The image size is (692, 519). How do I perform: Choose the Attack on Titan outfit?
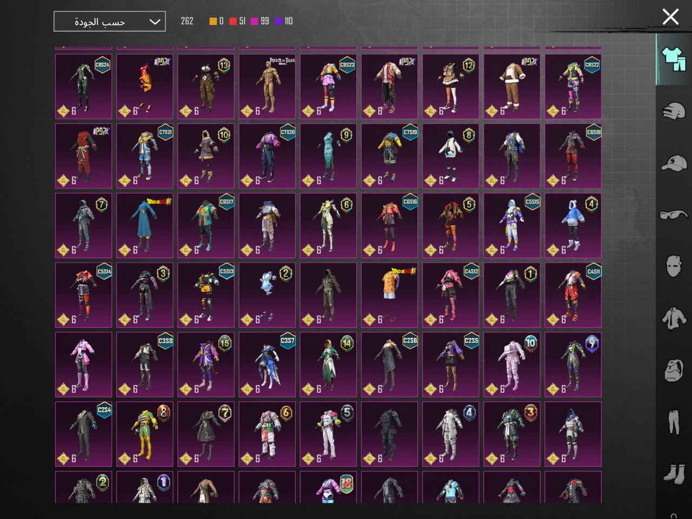tap(267, 86)
